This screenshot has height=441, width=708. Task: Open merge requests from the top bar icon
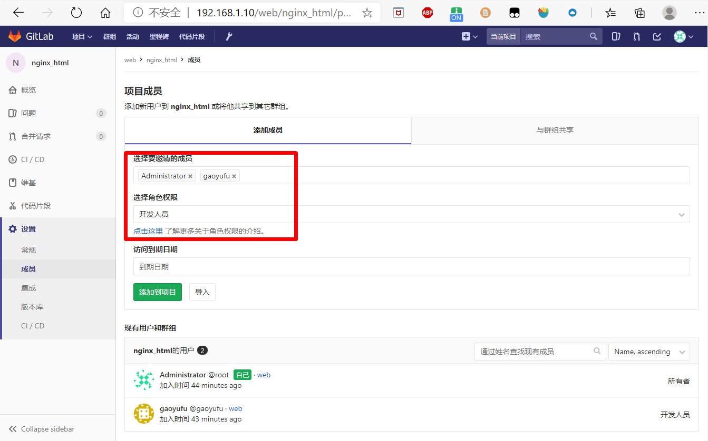[x=636, y=36]
